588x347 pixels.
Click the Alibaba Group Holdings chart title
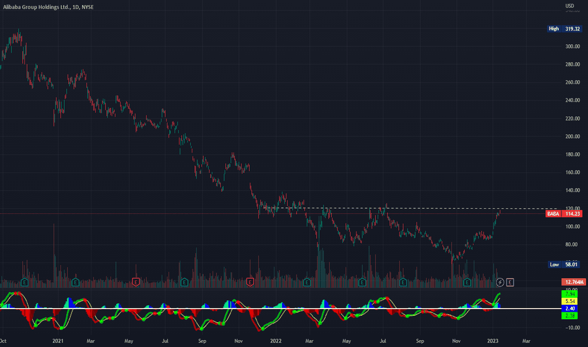(49, 7)
